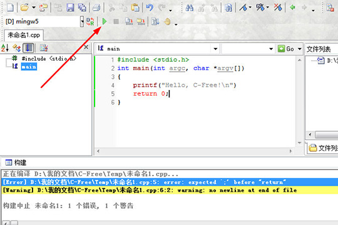Click the editor horizontal scrollbar track
Screen dimensions: 338x225
click(x=195, y=151)
